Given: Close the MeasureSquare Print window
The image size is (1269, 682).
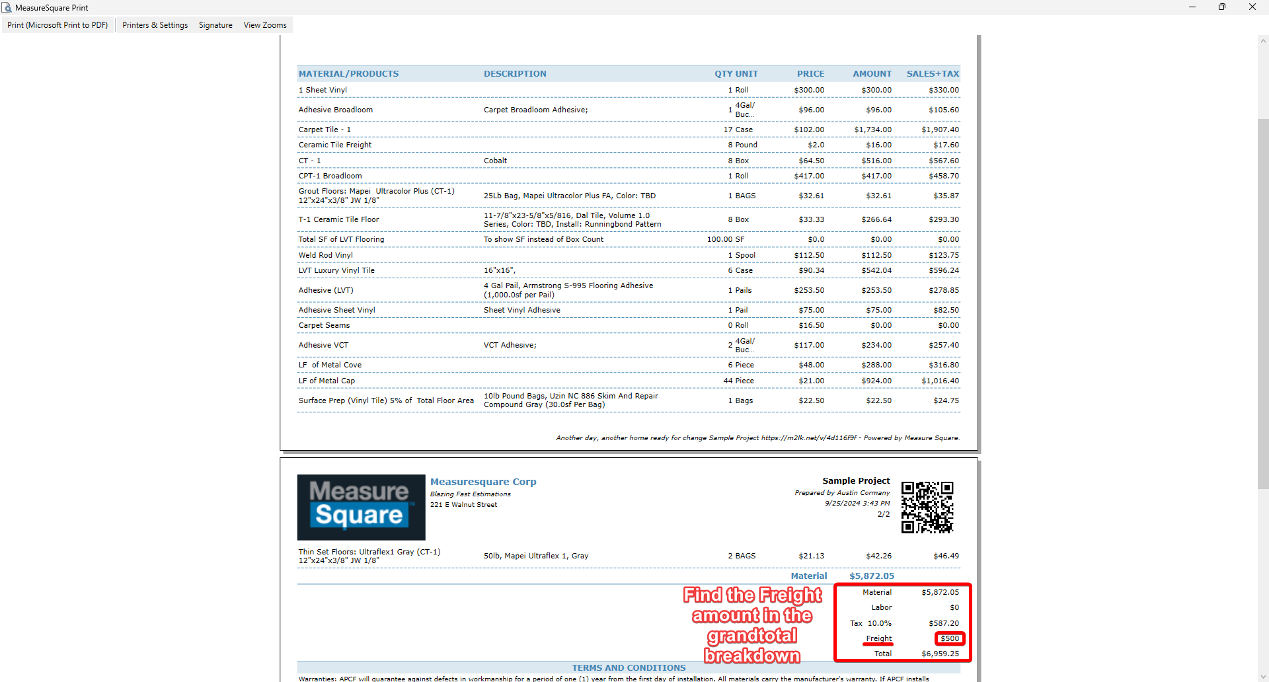Looking at the screenshot, I should tap(1252, 7).
